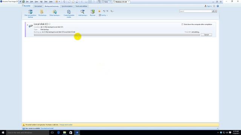Switch to the Synchronization tab
Viewport: 241px width, 135px height.
(x=67, y=6)
